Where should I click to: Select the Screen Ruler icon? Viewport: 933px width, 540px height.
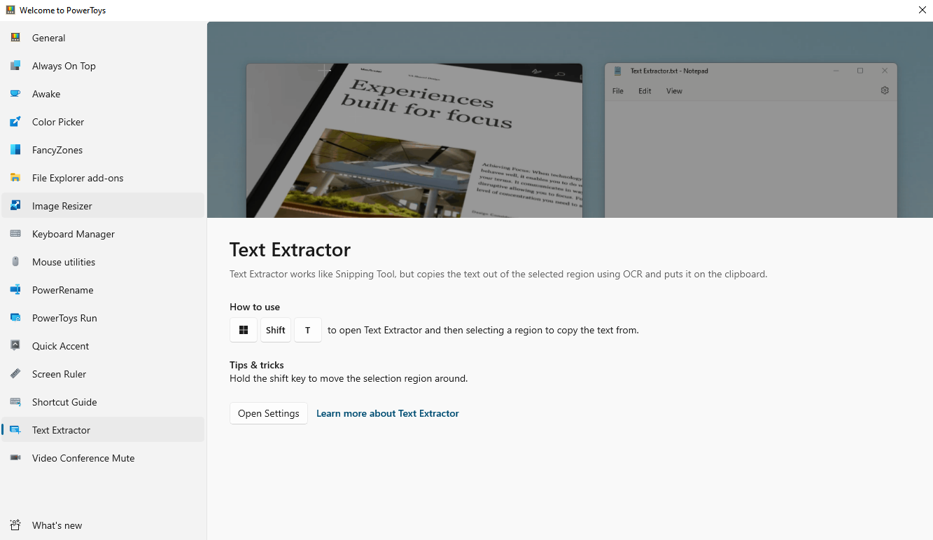click(x=15, y=374)
